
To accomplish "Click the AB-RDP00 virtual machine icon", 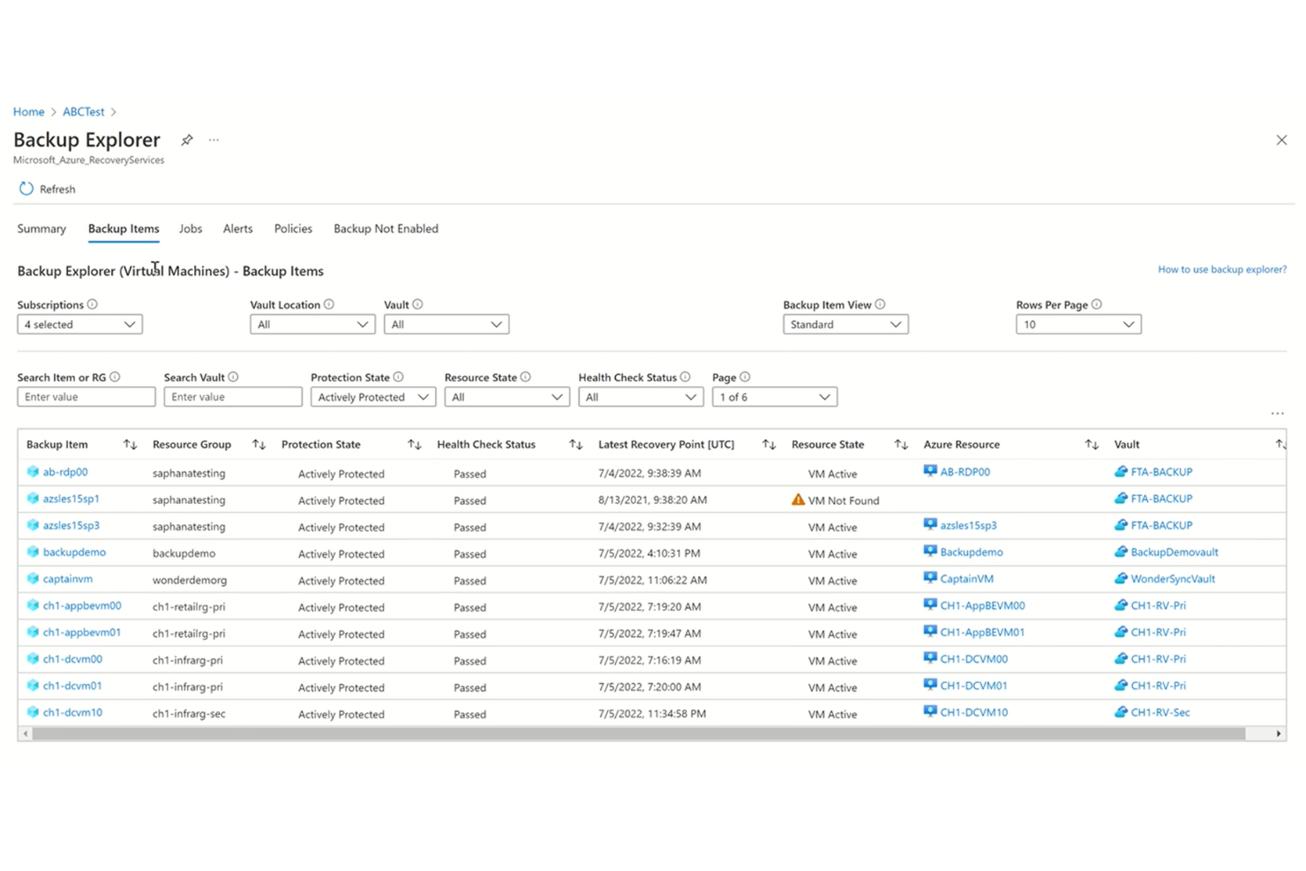I will [x=929, y=470].
